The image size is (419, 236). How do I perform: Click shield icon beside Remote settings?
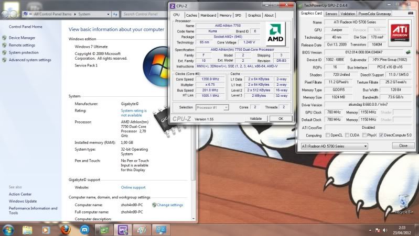(4, 46)
